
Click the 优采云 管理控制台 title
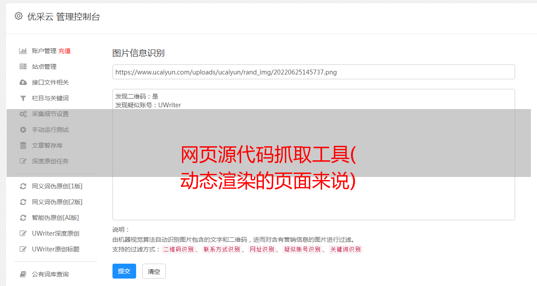point(63,17)
